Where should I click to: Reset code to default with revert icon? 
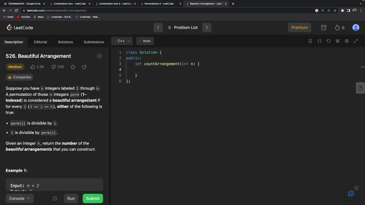[328, 41]
